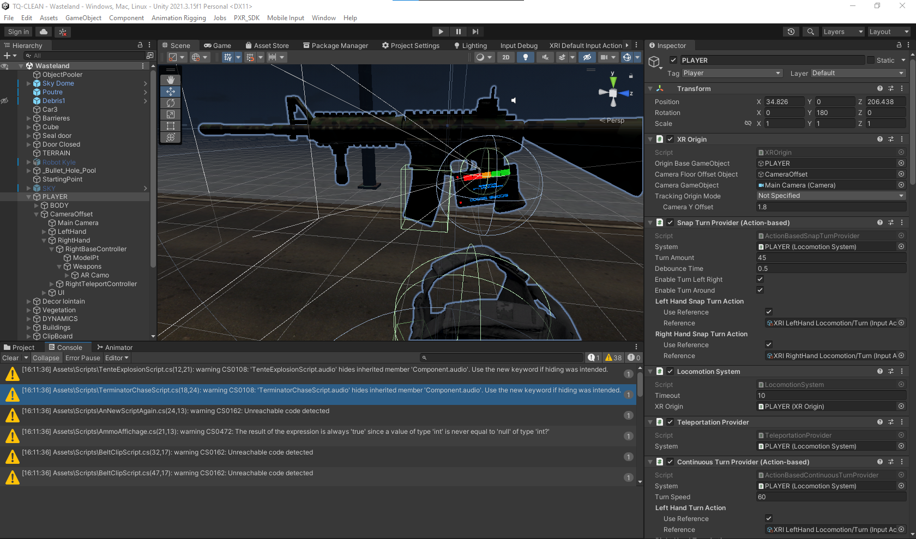Open the GameObject menu
916x539 pixels.
coord(83,18)
